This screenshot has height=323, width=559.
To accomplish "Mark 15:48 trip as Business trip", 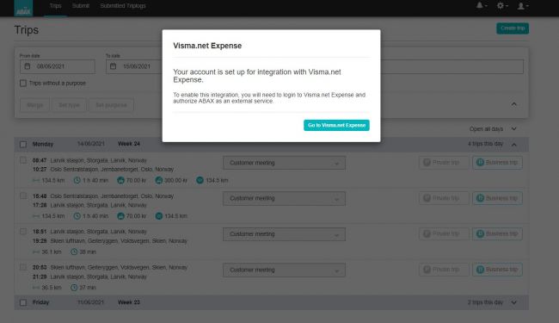I will click(x=498, y=198).
